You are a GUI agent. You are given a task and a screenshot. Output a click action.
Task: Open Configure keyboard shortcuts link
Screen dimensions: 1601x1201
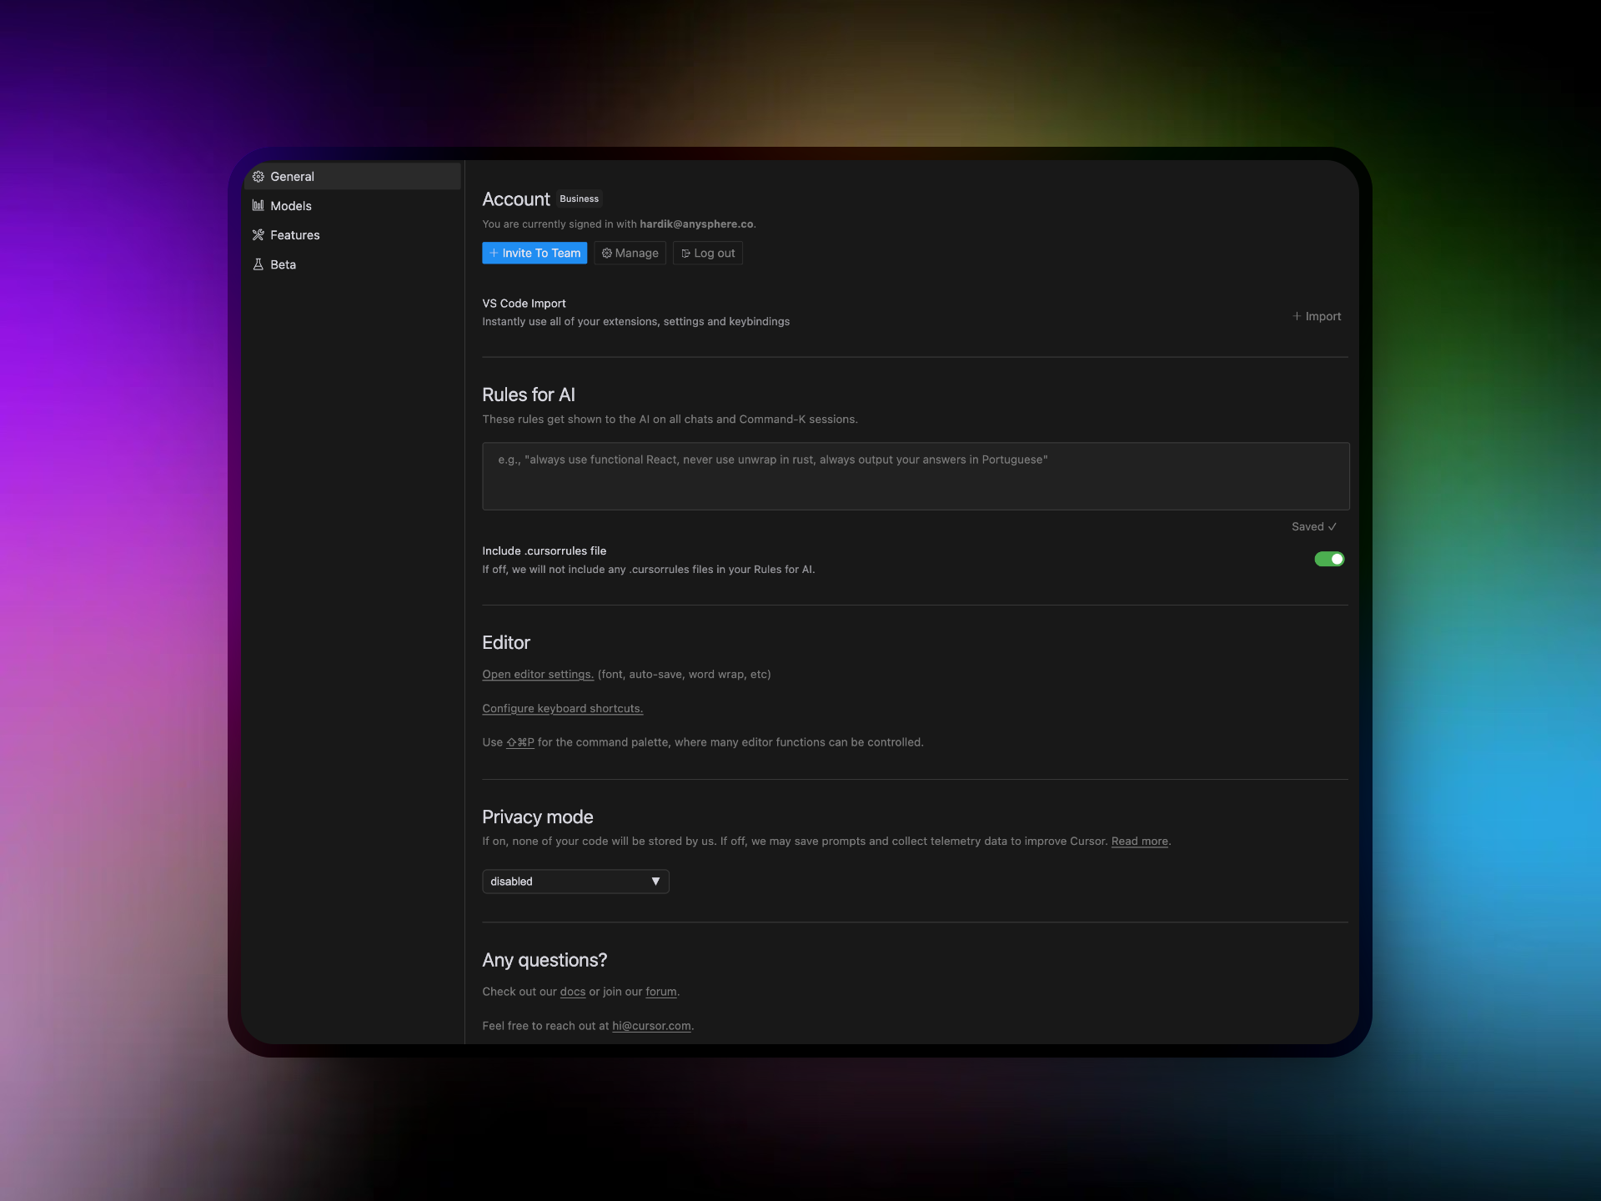563,708
